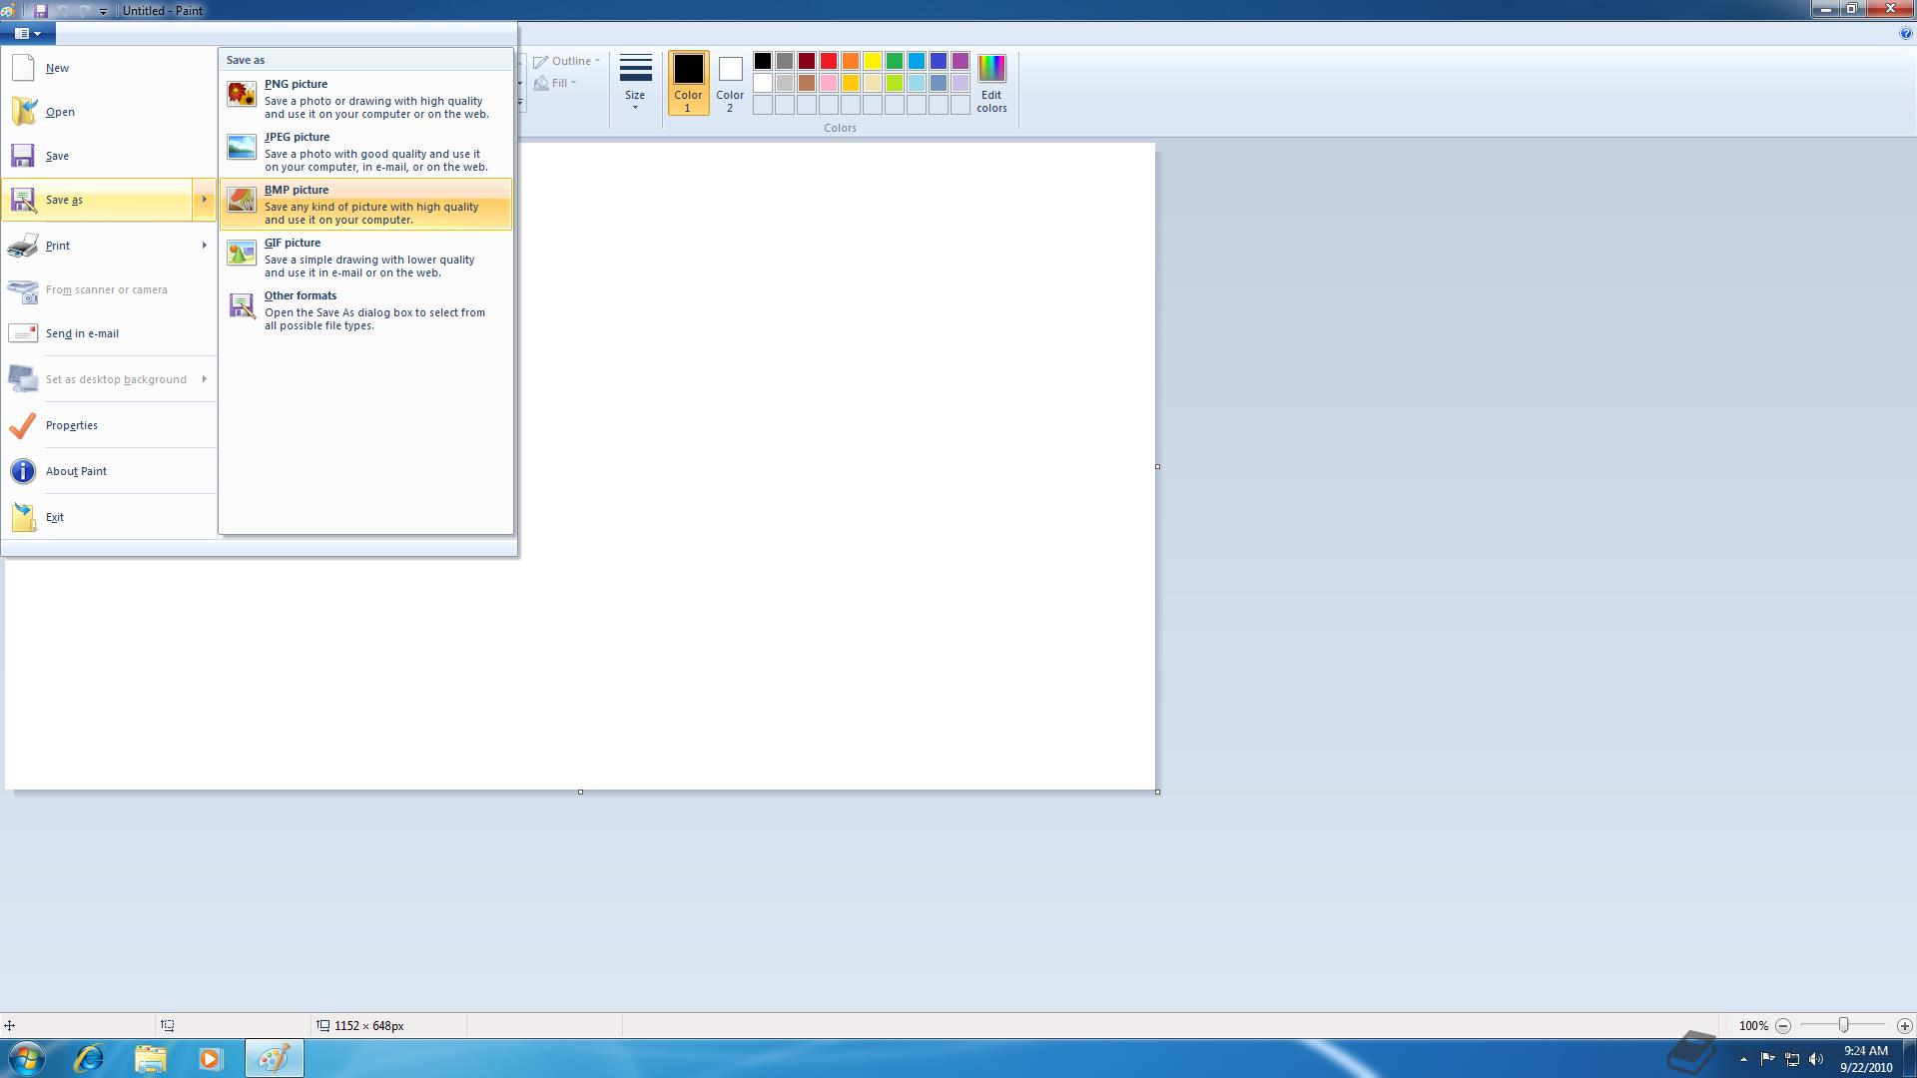Image resolution: width=1917 pixels, height=1078 pixels.
Task: Pick the purple color swatch
Action: [x=960, y=61]
